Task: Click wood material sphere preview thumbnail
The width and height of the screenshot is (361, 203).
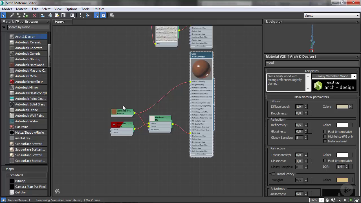Action: click(201, 69)
